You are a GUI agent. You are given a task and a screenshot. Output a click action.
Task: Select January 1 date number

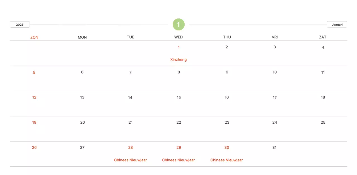[179, 47]
